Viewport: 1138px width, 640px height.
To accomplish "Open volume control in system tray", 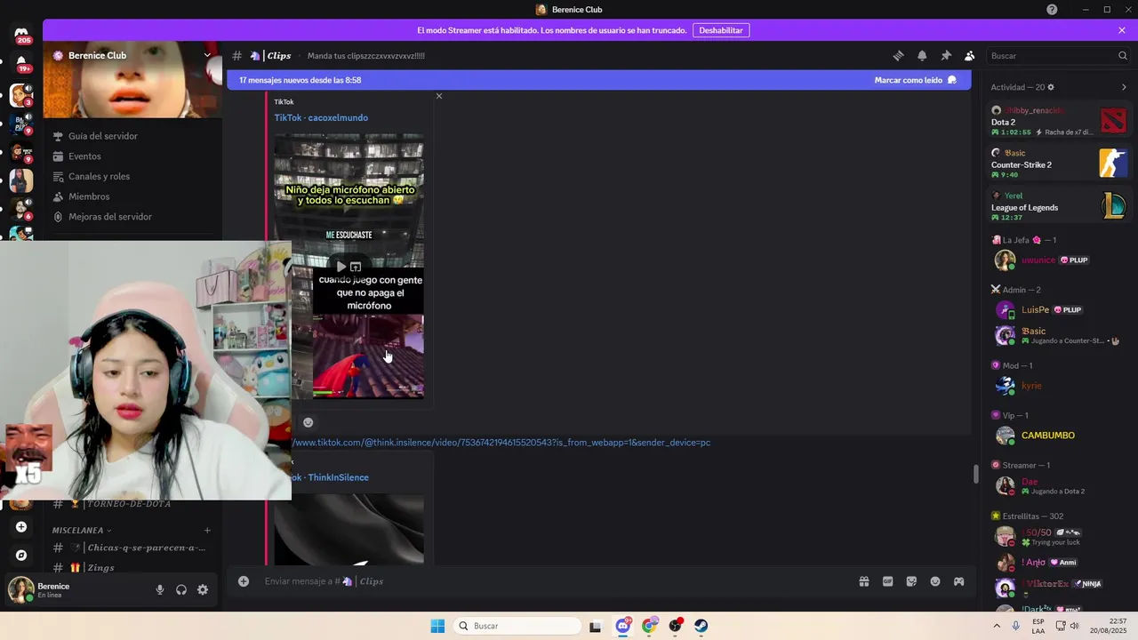I will pos(1074,626).
